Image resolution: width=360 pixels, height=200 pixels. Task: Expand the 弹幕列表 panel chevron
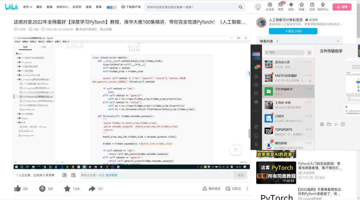[x=338, y=41]
